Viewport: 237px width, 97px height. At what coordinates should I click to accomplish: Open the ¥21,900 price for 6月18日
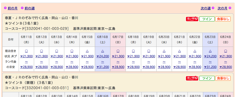(x=133, y=56)
